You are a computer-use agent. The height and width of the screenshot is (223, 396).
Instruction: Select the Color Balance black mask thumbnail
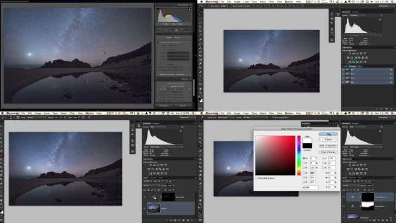368,197
